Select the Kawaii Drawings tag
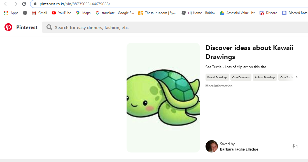 pos(217,78)
